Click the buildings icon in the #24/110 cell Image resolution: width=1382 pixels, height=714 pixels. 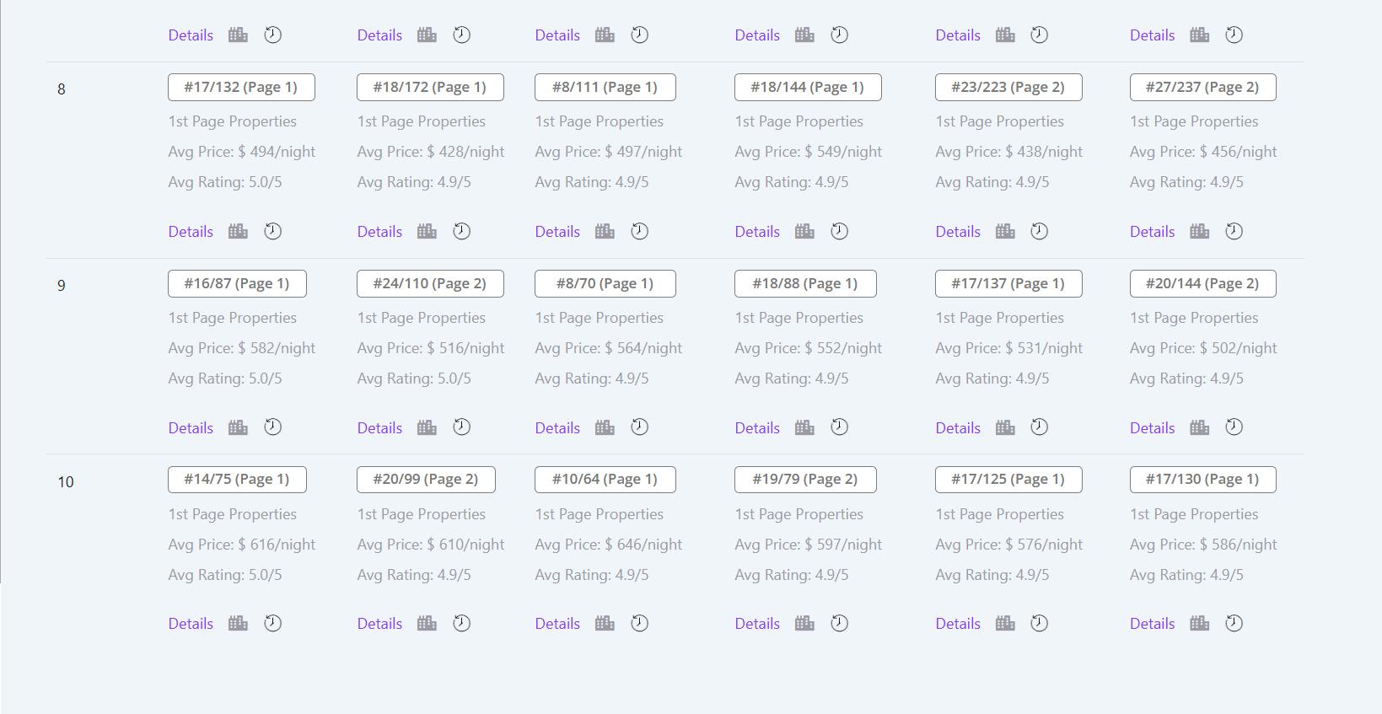coord(427,427)
